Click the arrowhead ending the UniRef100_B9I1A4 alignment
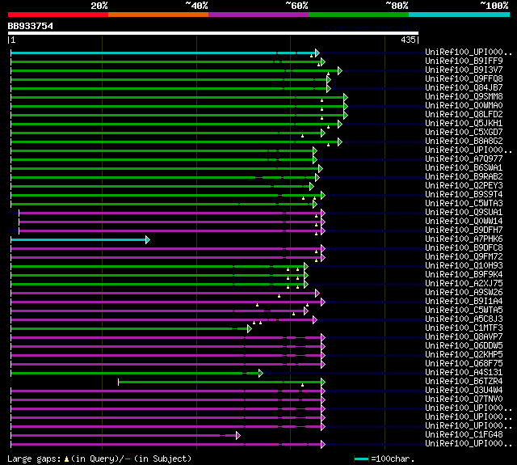Viewport: 517px width, 465px height. click(x=323, y=302)
